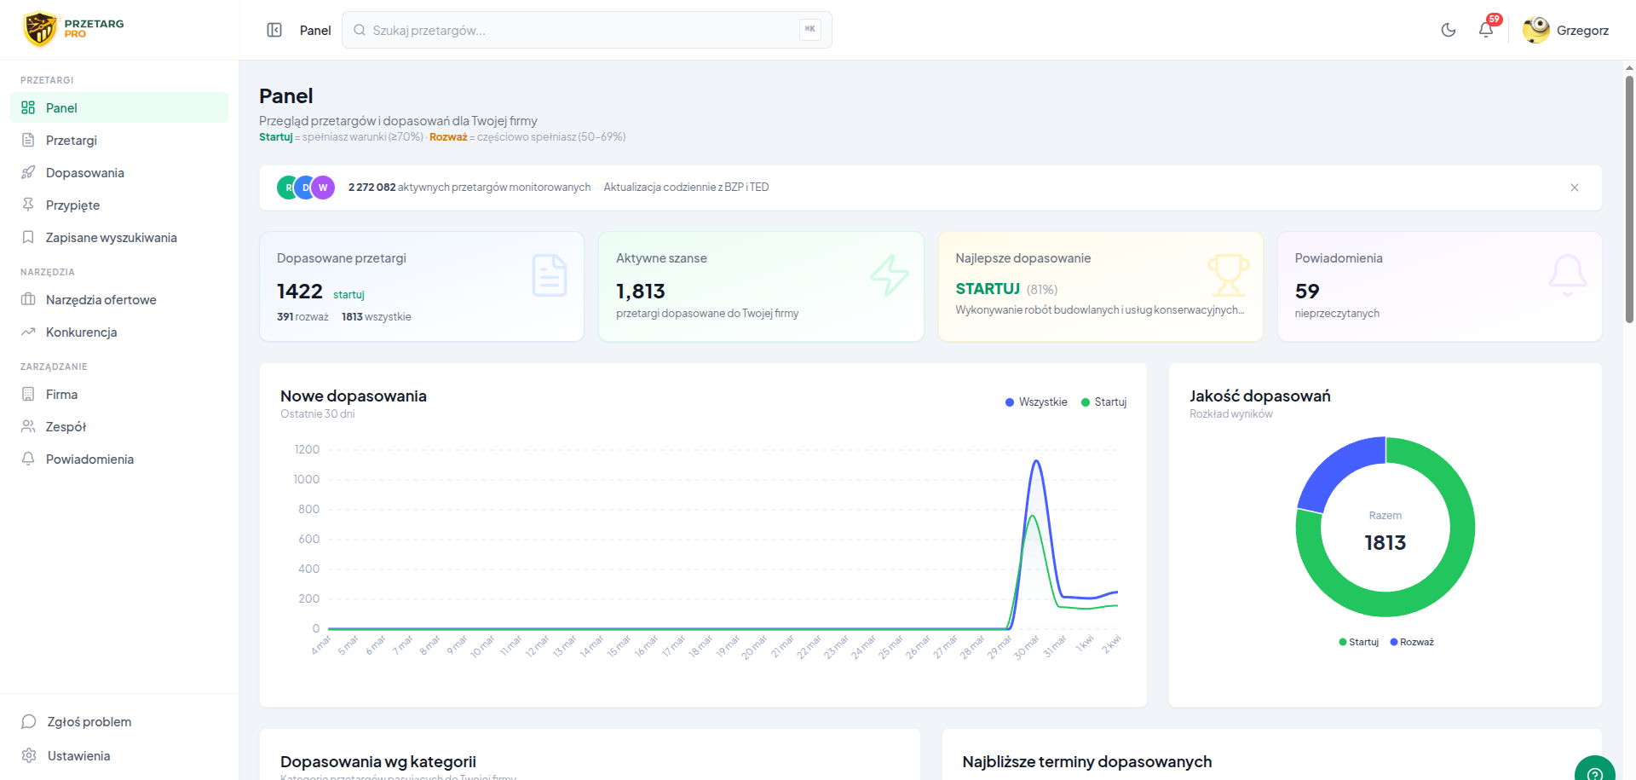Open Ustawienia gear icon
The height and width of the screenshot is (780, 1636).
point(29,756)
